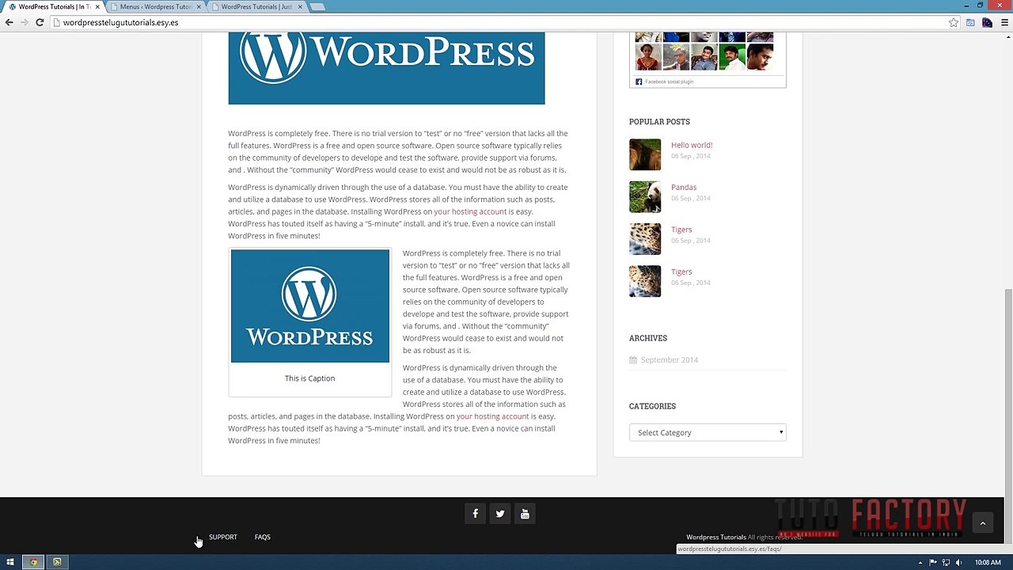Click the Facebook footer icon
The width and height of the screenshot is (1013, 570).
[475, 514]
